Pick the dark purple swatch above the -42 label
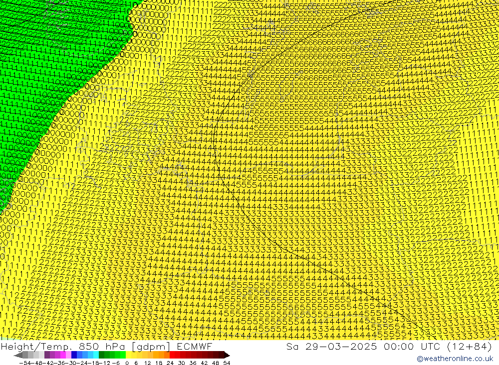 click(x=47, y=355)
